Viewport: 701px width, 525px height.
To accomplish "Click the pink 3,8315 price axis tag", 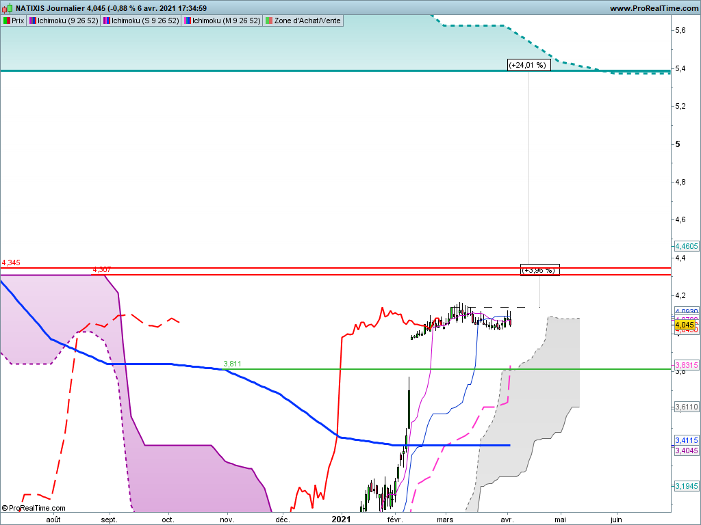I will pos(686,365).
